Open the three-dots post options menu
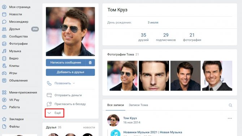The height and width of the screenshot is (136, 242). click(x=230, y=118)
